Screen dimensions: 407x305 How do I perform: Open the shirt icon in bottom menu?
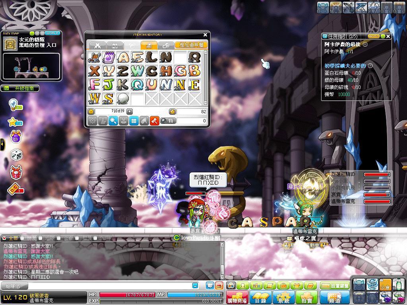point(297,286)
